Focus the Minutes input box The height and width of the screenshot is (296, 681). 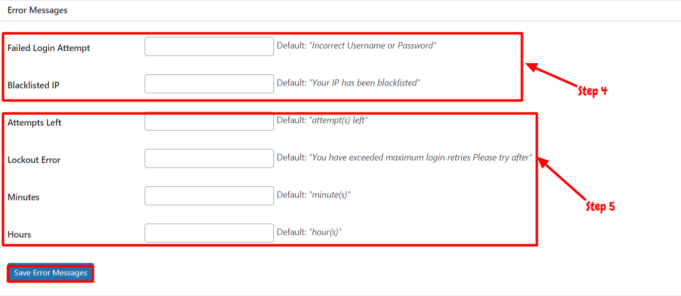coord(209,196)
